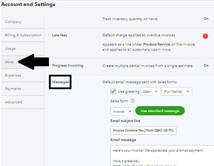Open the Invoice sales form dropdown

(x=122, y=111)
